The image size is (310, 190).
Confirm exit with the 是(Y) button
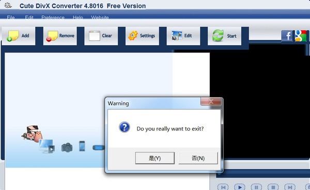[155, 158]
